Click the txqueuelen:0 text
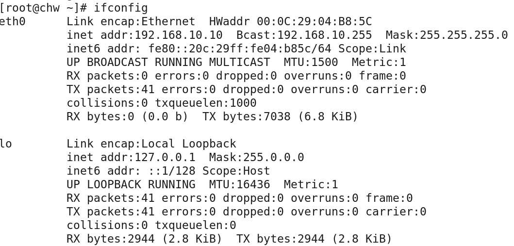The image size is (514, 246). pyautogui.click(x=196, y=225)
